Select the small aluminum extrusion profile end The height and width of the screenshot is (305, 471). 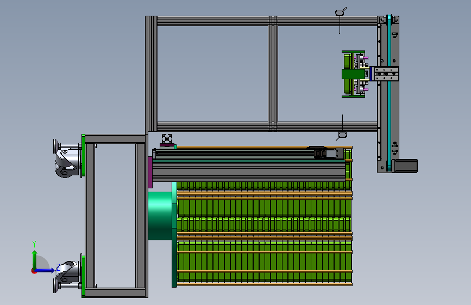[x=167, y=139]
